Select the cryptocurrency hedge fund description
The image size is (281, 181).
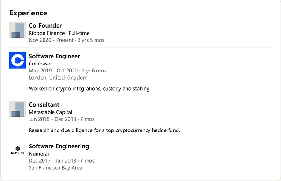(x=104, y=130)
